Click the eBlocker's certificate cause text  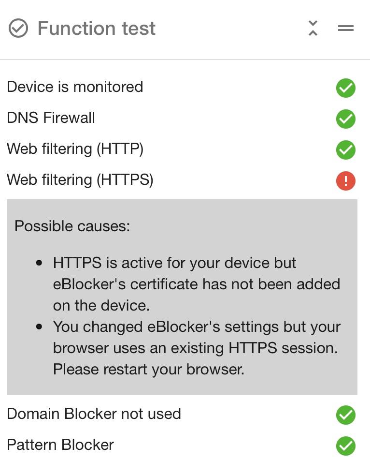click(x=197, y=284)
